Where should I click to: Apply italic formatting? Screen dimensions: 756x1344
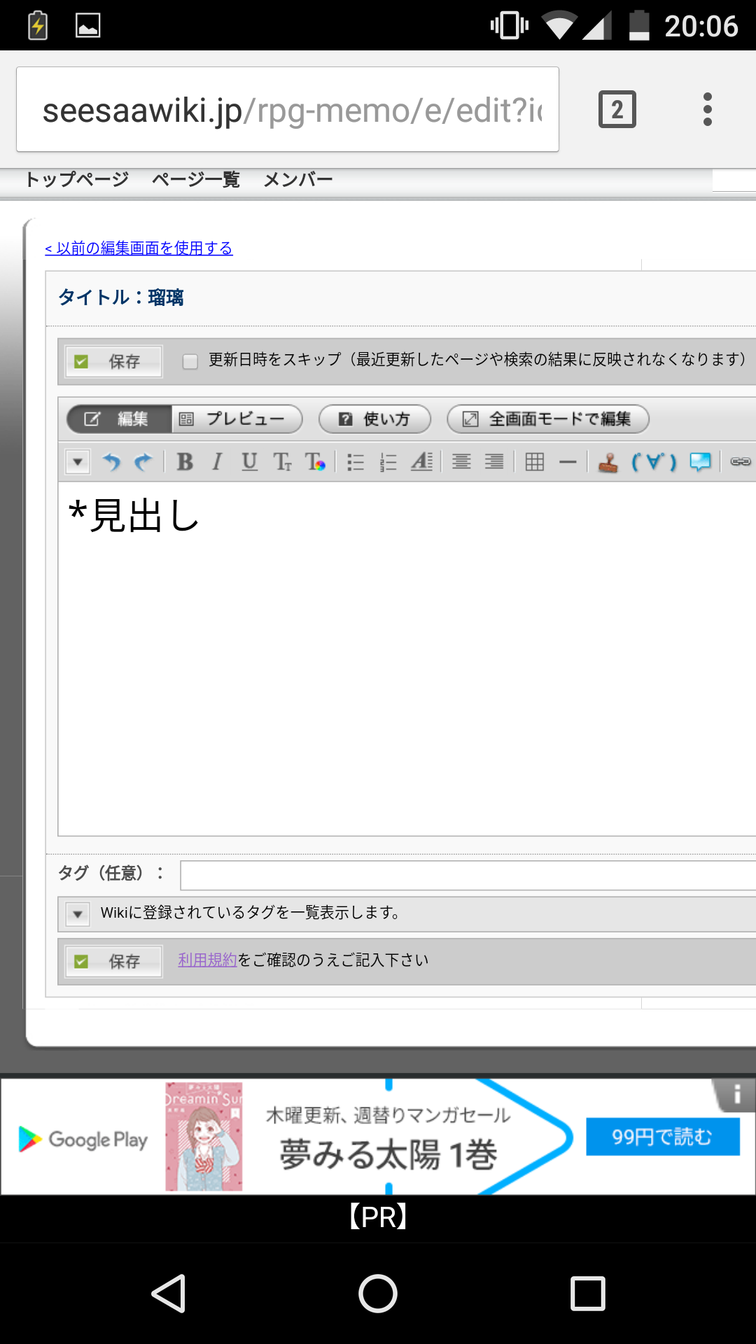pyautogui.click(x=217, y=462)
